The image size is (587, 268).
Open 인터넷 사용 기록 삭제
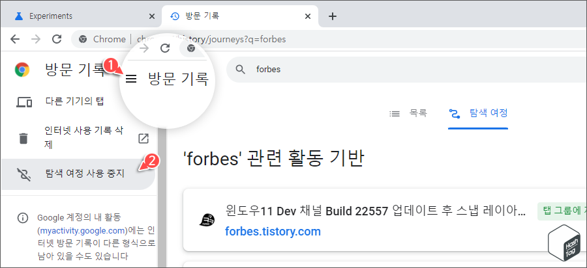pyautogui.click(x=78, y=138)
